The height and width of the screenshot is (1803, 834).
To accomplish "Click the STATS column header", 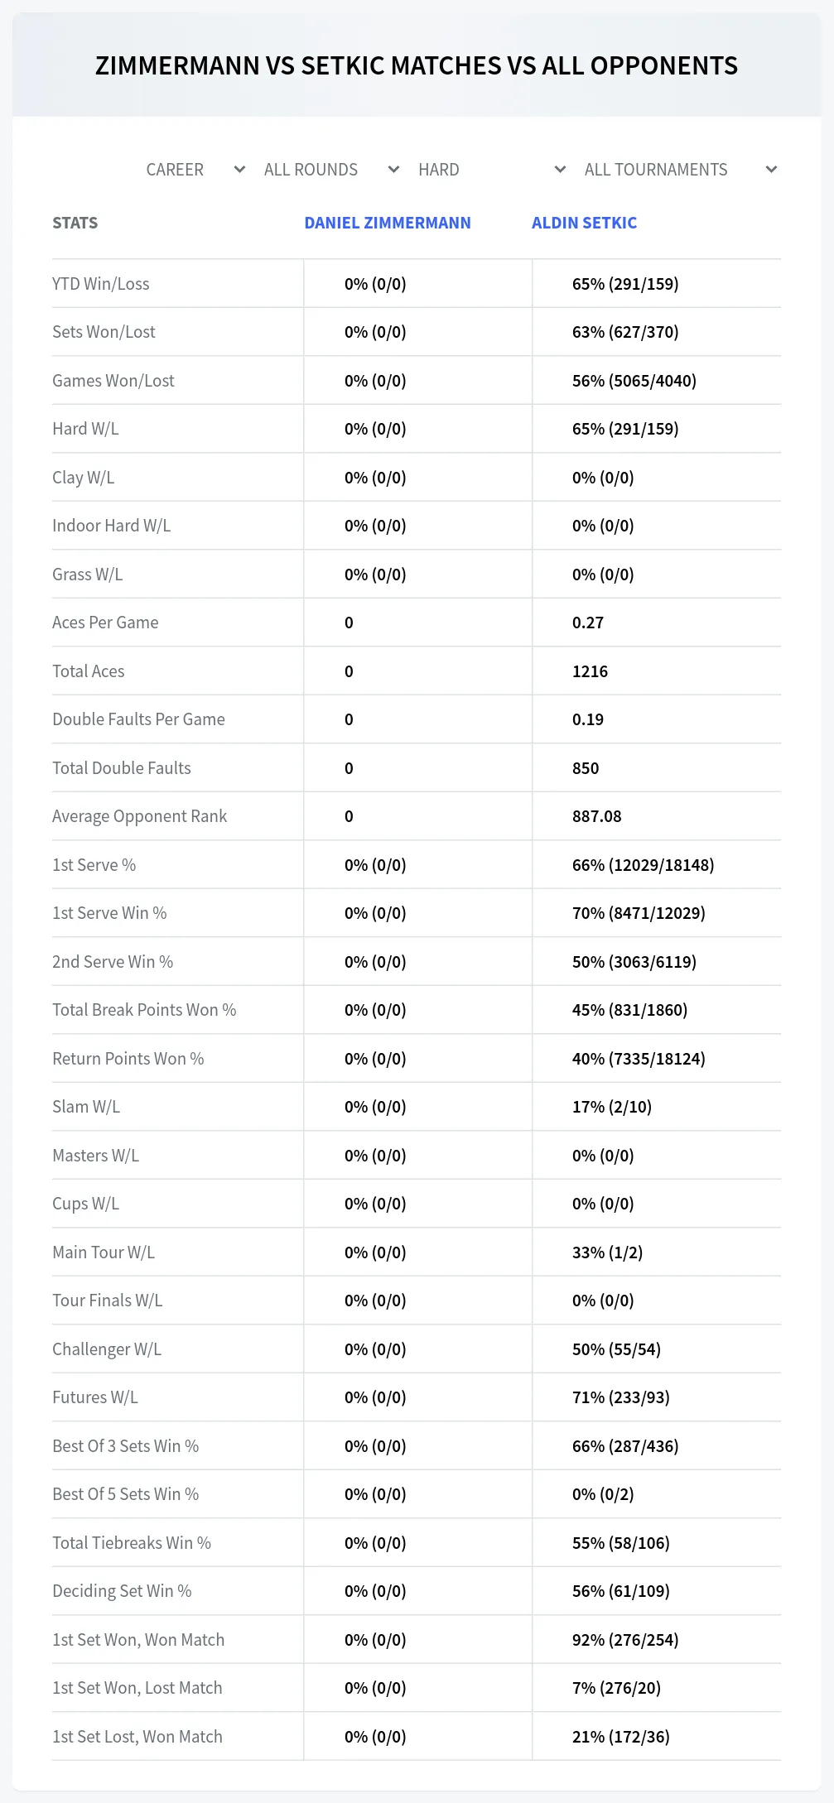I will [75, 223].
